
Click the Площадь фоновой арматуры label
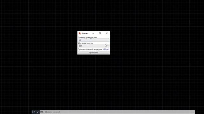pyautogui.click(x=90, y=49)
